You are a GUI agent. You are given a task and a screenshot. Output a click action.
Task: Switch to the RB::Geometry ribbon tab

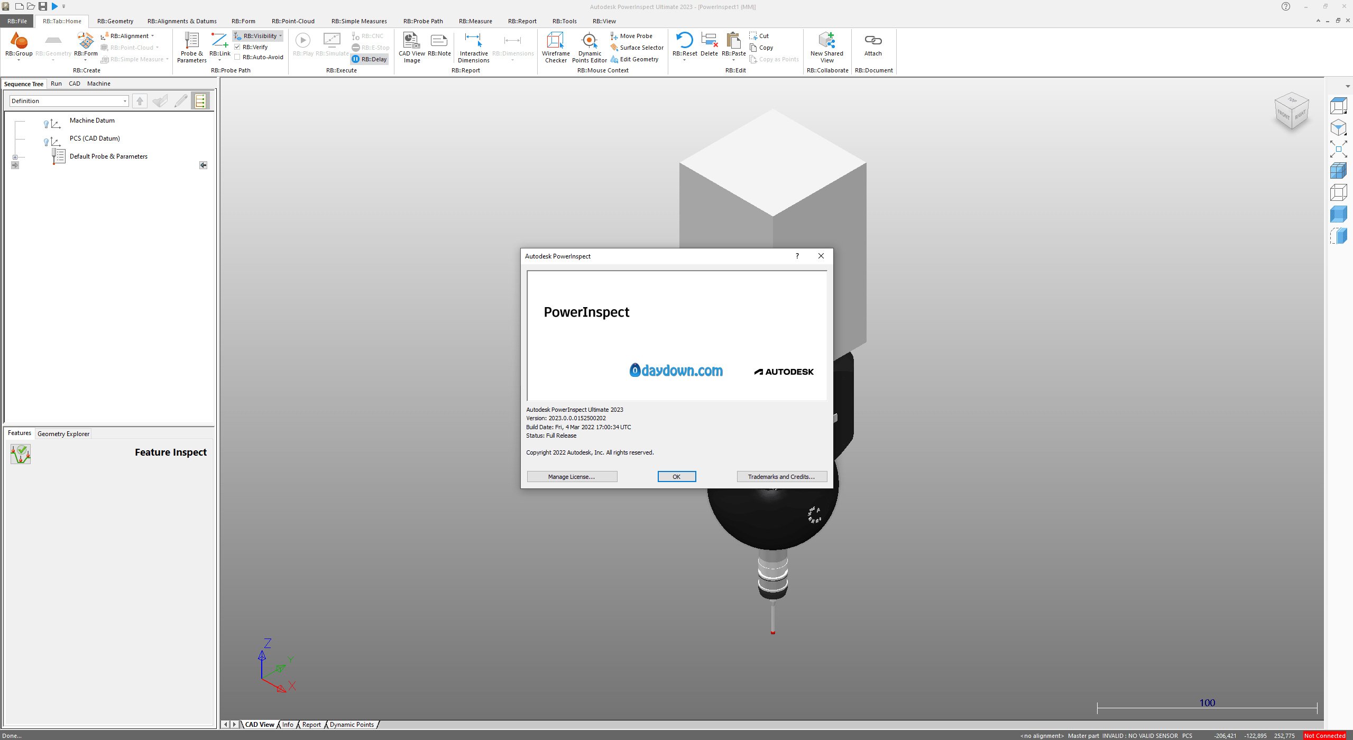[115, 21]
